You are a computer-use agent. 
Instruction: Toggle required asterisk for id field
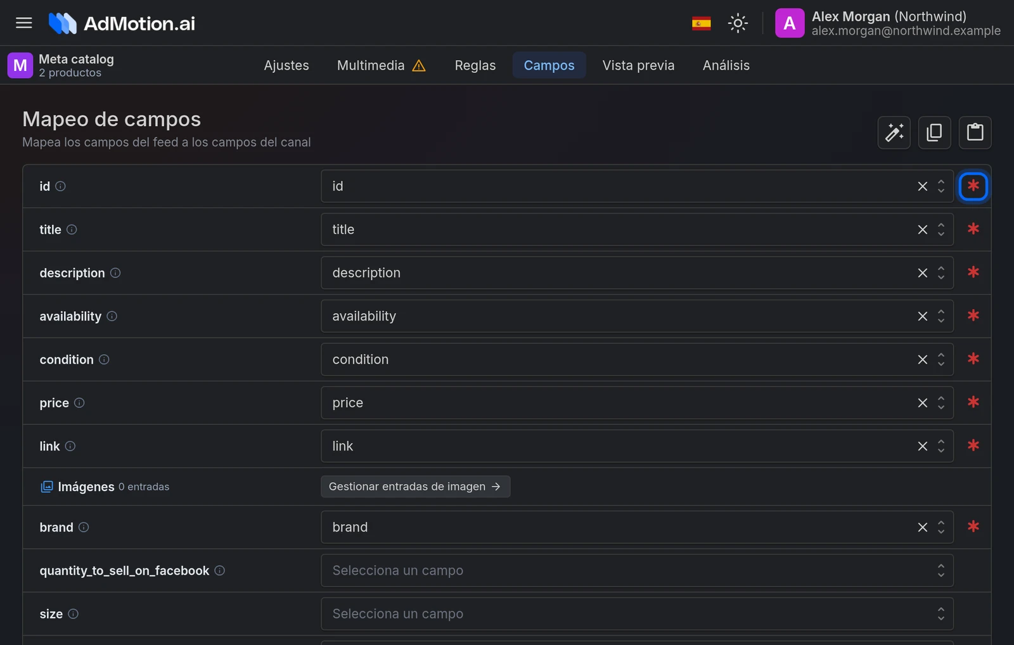click(973, 186)
